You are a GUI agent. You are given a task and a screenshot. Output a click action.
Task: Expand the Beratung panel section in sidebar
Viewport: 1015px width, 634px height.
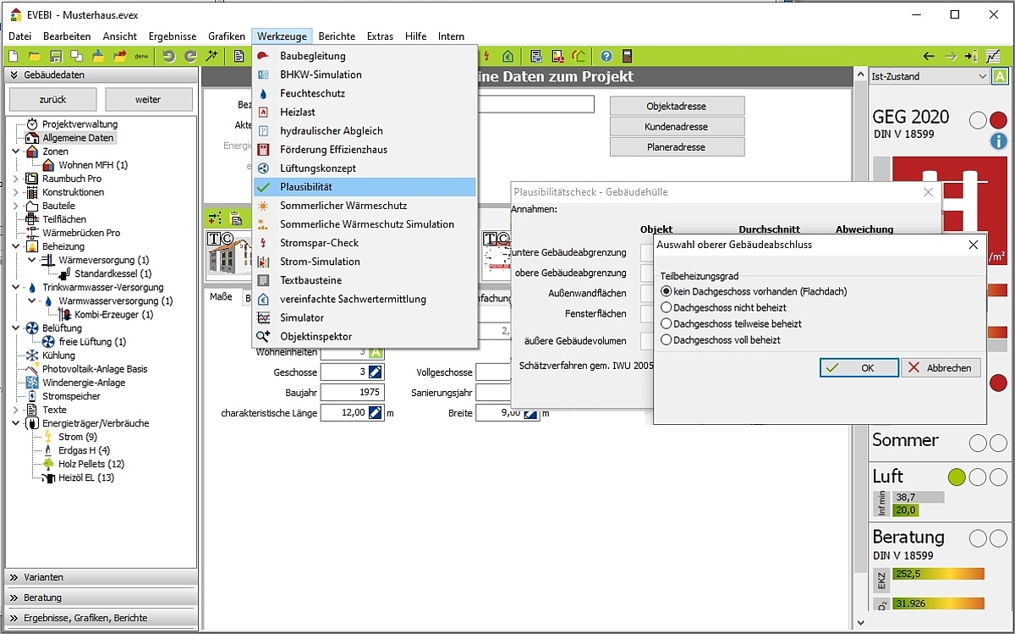point(101,598)
